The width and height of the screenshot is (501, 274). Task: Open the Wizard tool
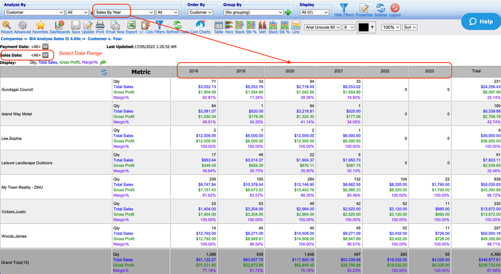(7, 27)
